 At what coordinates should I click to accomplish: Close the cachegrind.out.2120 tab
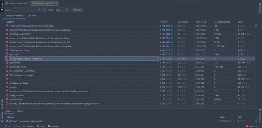coord(29,3)
